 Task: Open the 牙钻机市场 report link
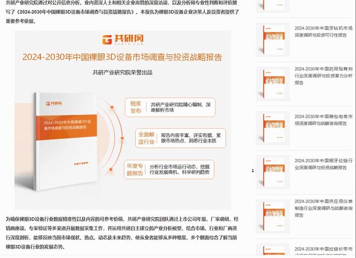(323, 31)
